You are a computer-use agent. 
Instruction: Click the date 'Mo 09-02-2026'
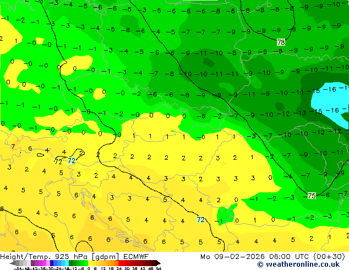coord(232,257)
